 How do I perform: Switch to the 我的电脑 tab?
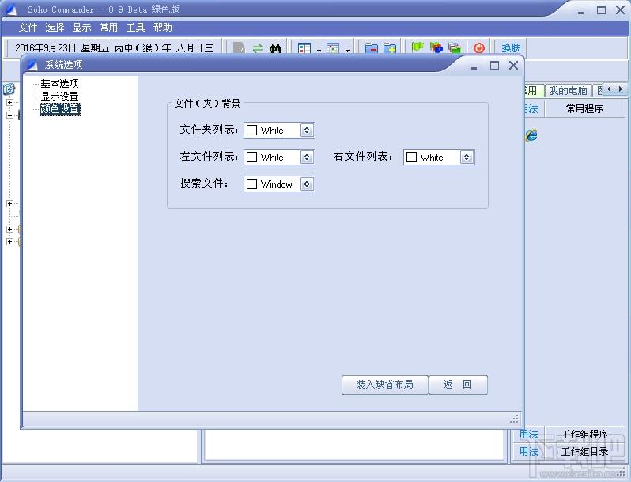568,90
